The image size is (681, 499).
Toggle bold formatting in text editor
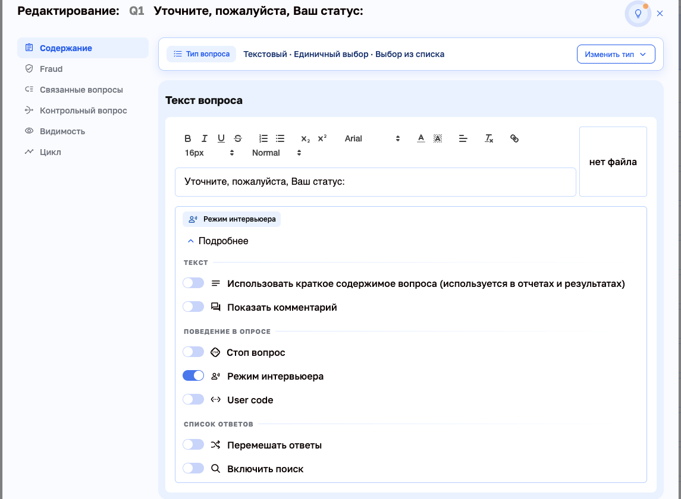point(187,138)
